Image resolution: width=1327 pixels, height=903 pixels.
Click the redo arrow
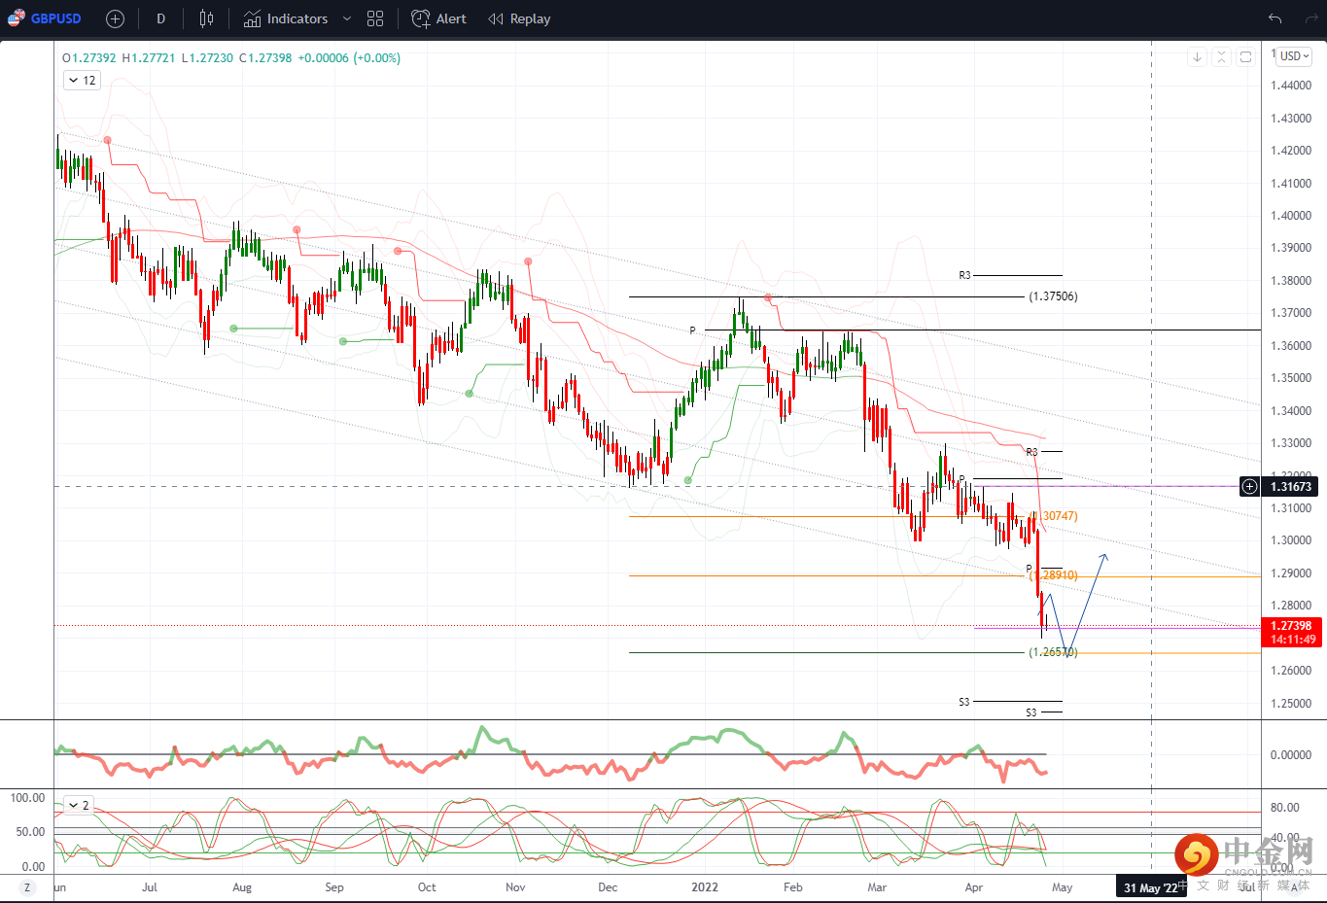tap(1310, 18)
